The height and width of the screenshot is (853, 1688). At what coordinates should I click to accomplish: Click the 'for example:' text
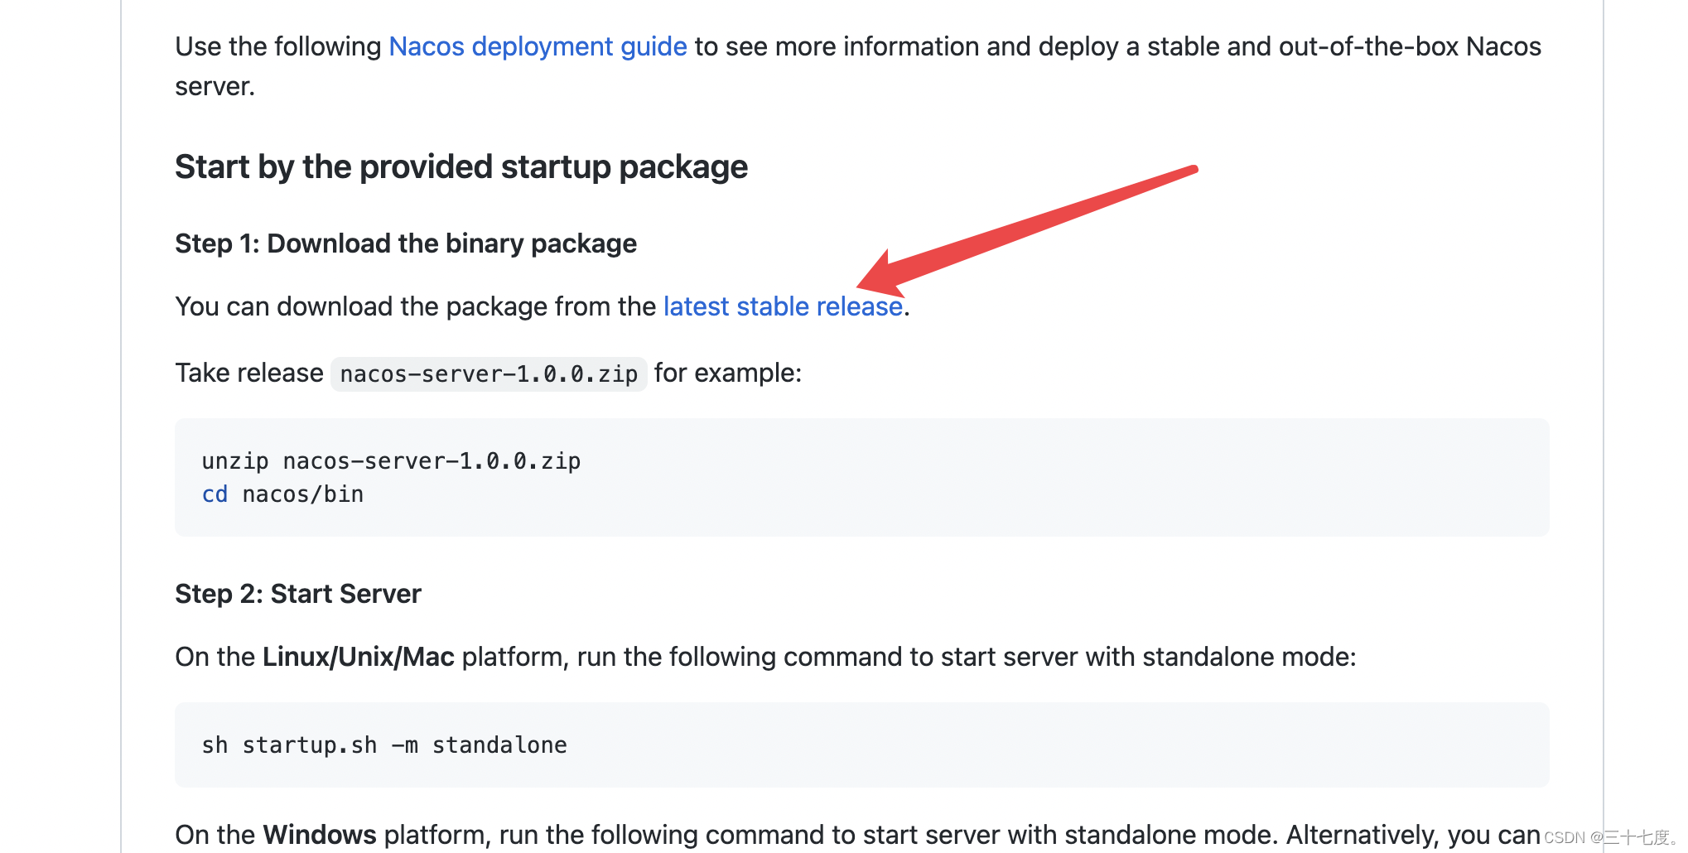[728, 373]
